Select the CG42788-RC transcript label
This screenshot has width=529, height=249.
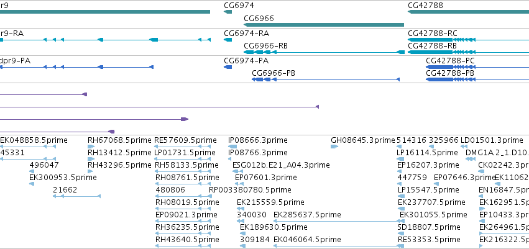tap(433, 34)
